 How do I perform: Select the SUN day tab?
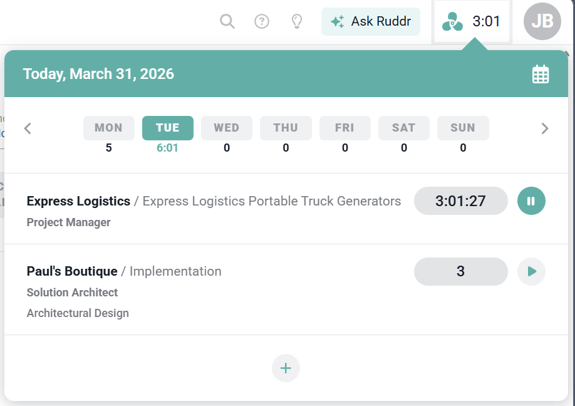(x=463, y=128)
